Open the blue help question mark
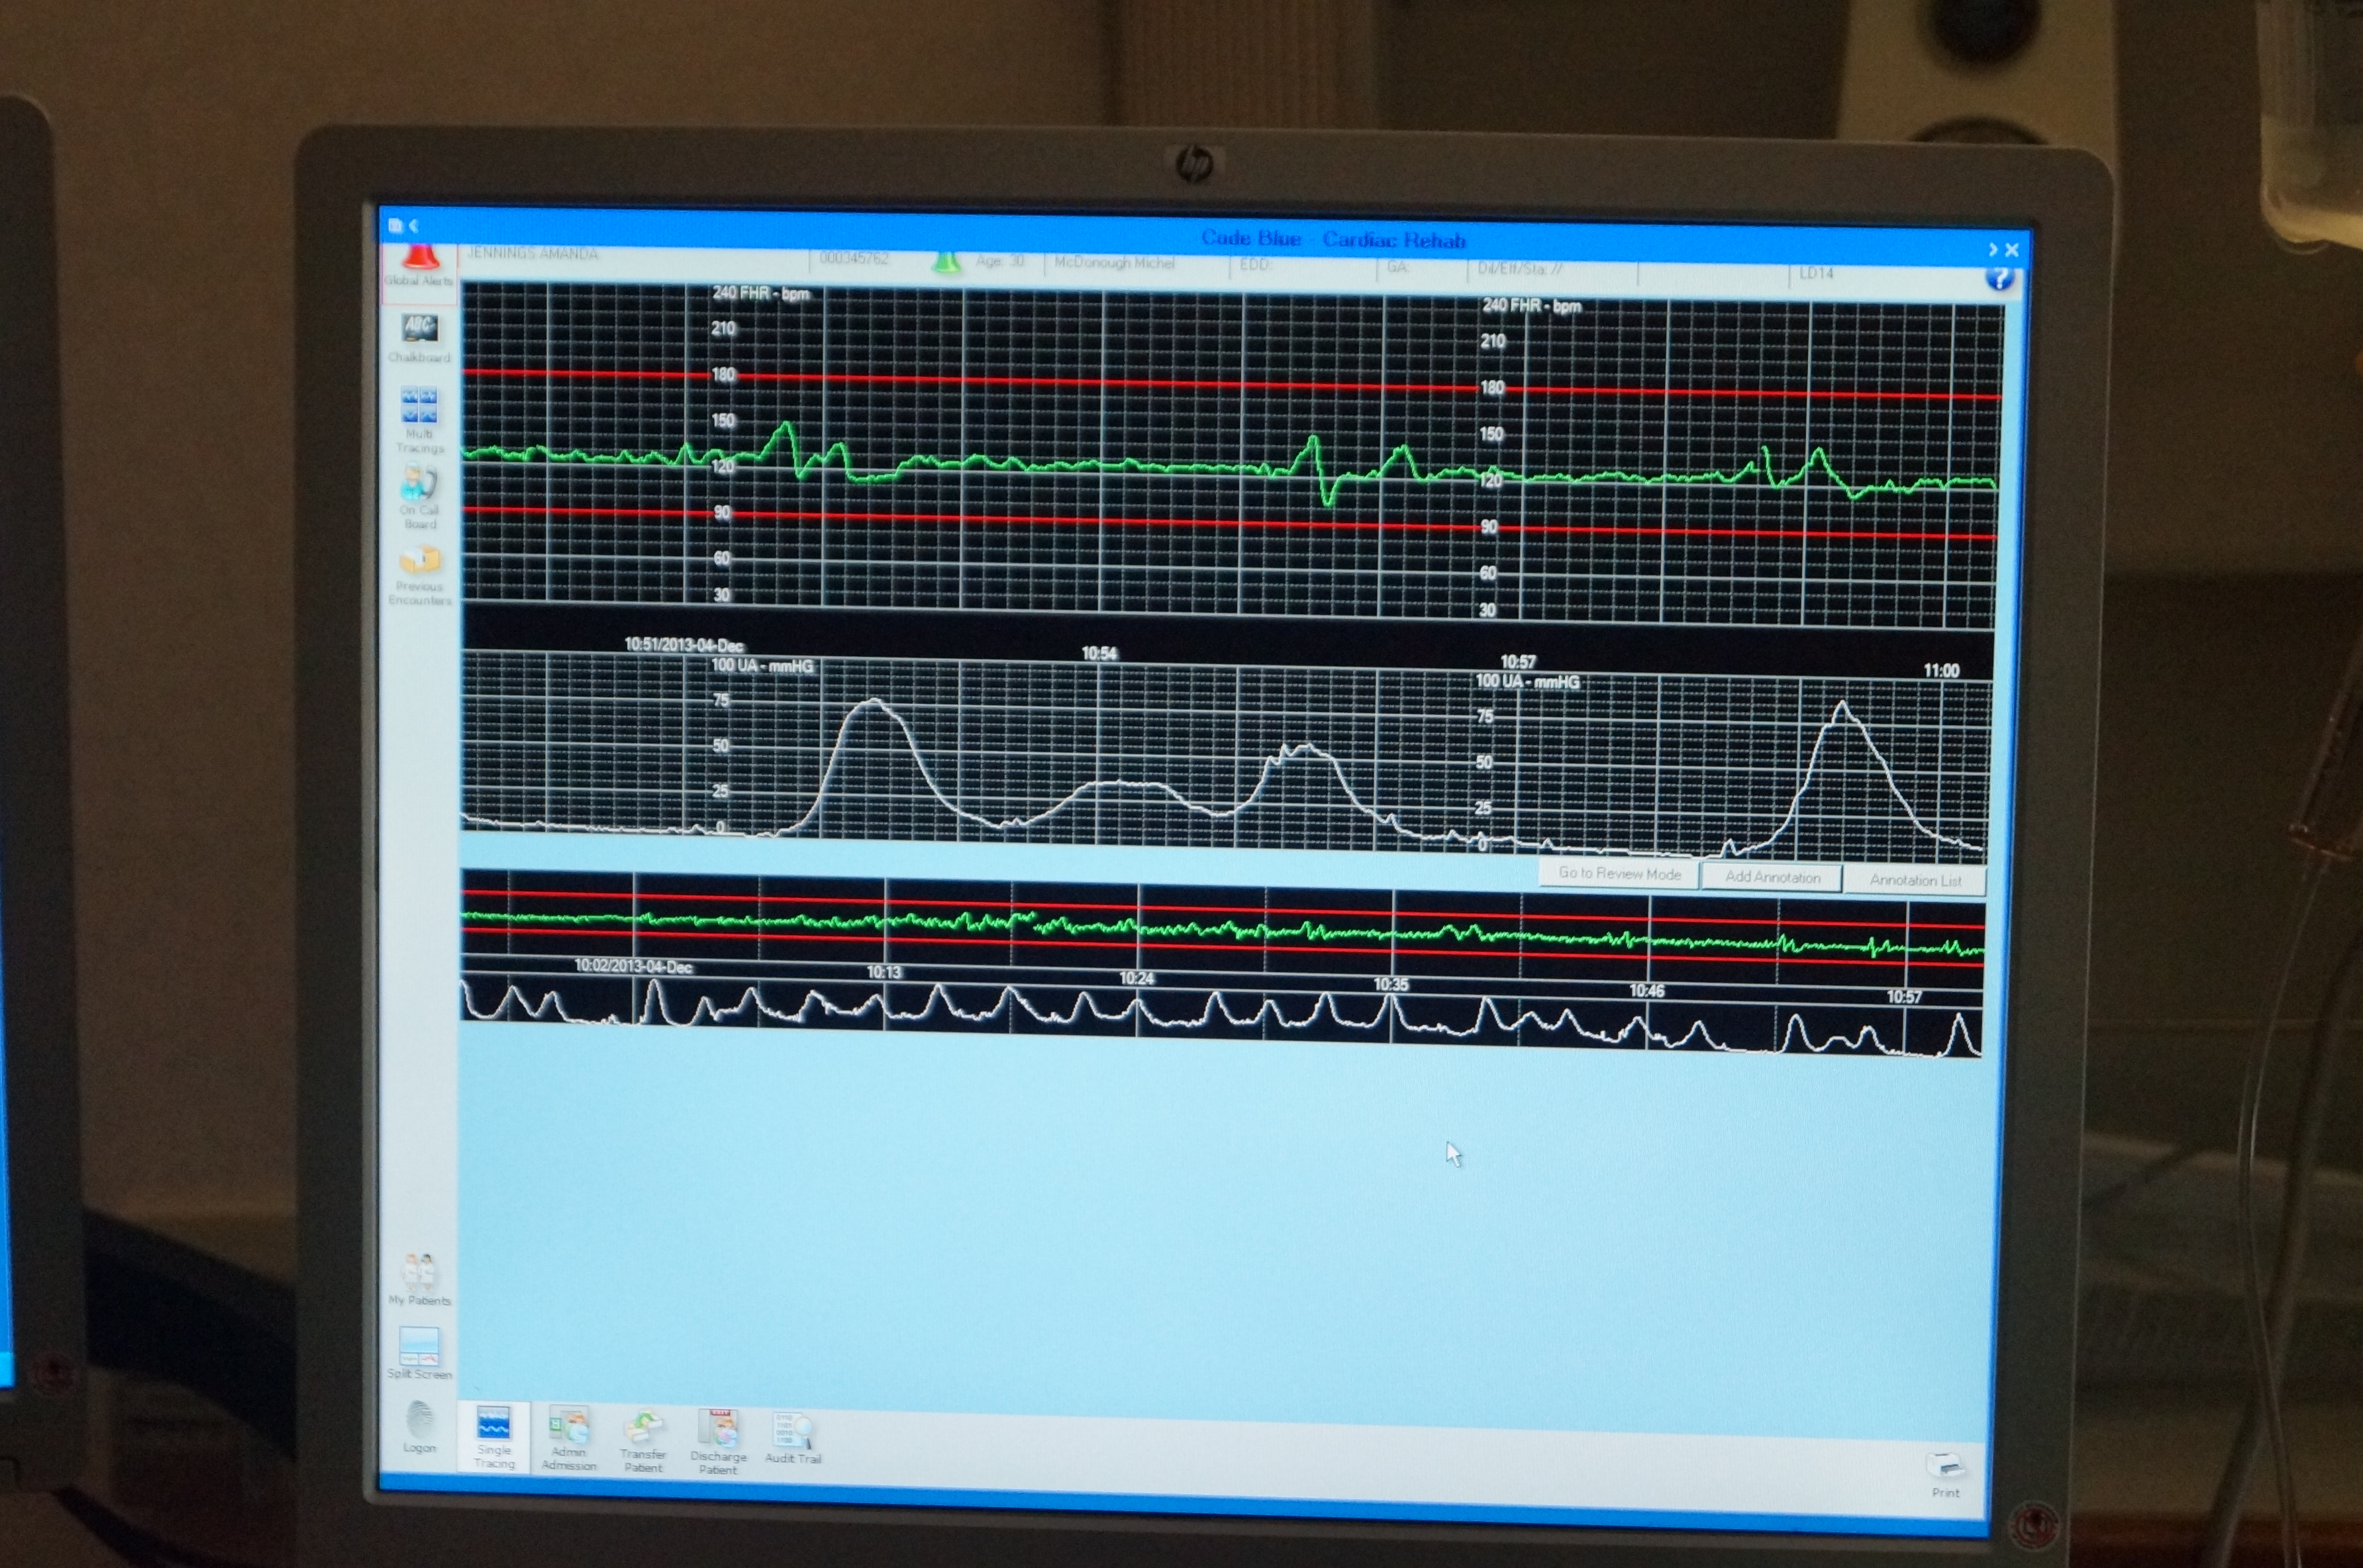 pyautogui.click(x=1999, y=278)
